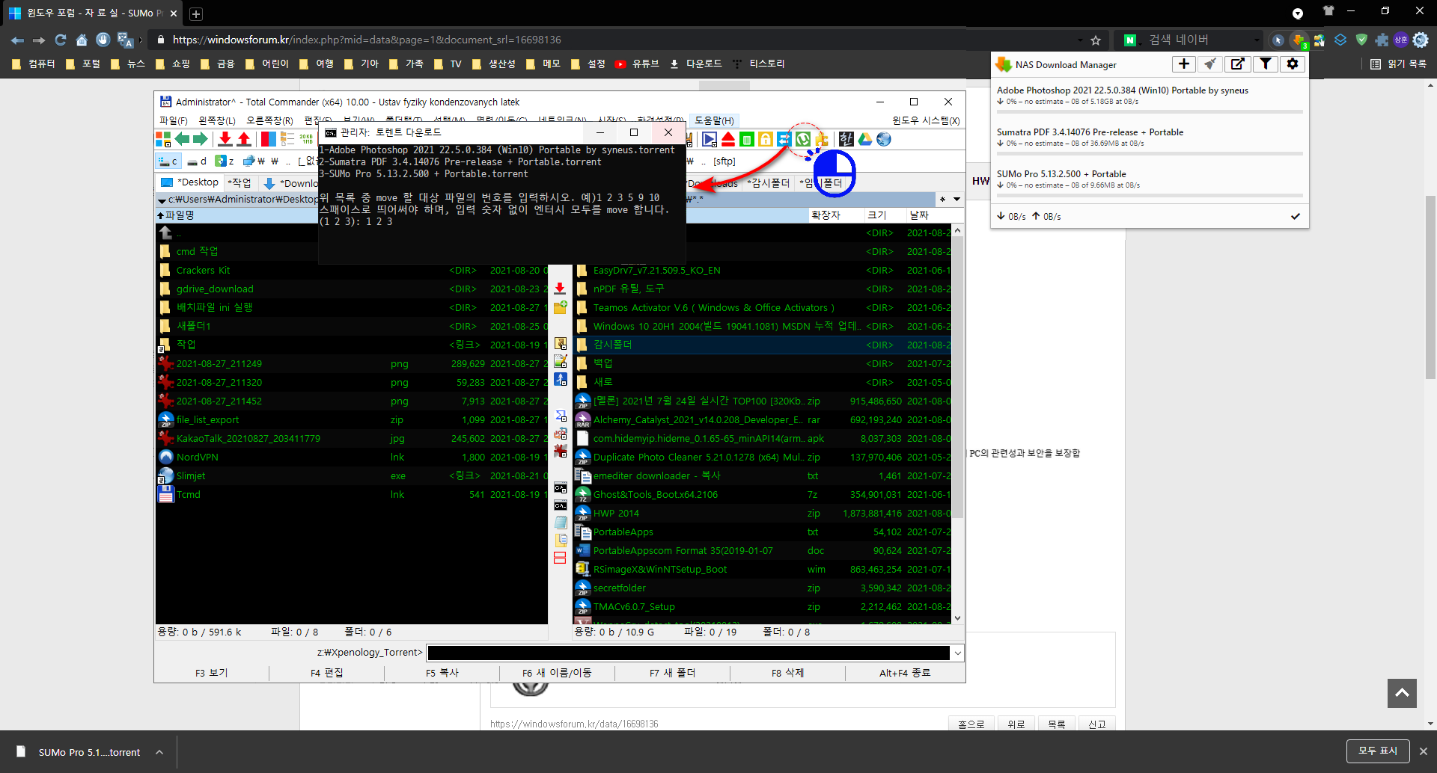
Task: Add a new download in NAS Download Manager
Action: 1184,64
